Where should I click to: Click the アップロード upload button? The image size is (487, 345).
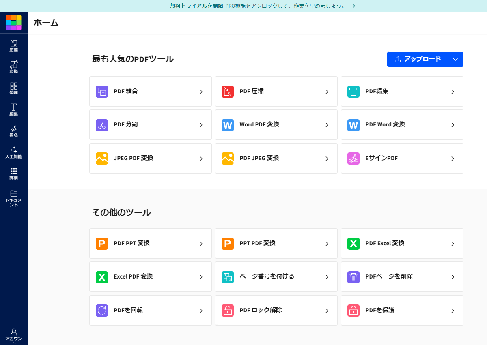pyautogui.click(x=417, y=59)
